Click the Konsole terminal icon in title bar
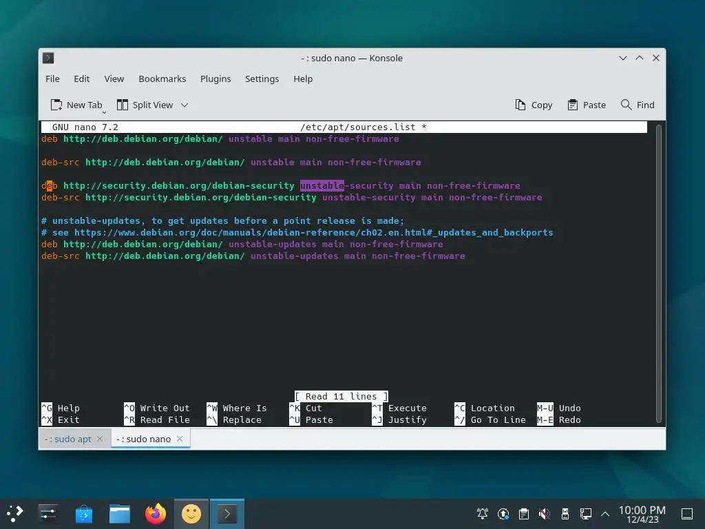This screenshot has height=529, width=705. [48, 58]
